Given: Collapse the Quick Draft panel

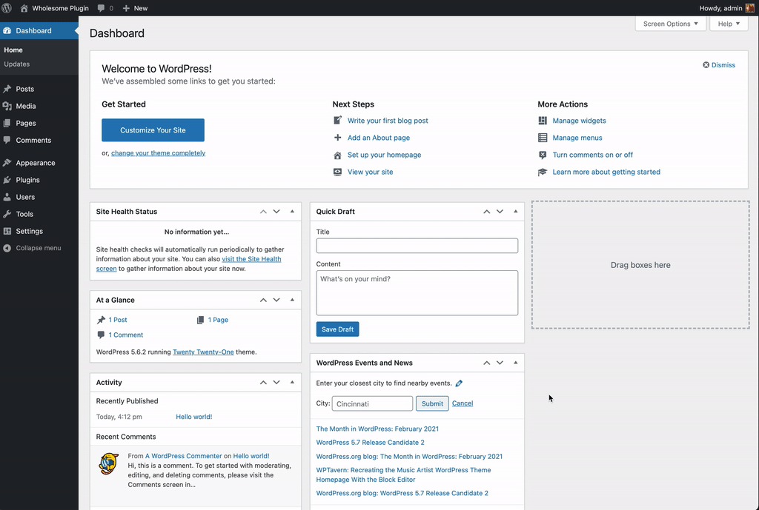Looking at the screenshot, I should (x=516, y=211).
